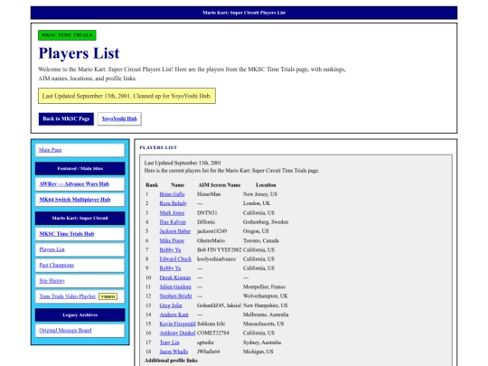This screenshot has width=488, height=366.
Task: Open the rank 18 Jason profile link
Action: point(174,352)
